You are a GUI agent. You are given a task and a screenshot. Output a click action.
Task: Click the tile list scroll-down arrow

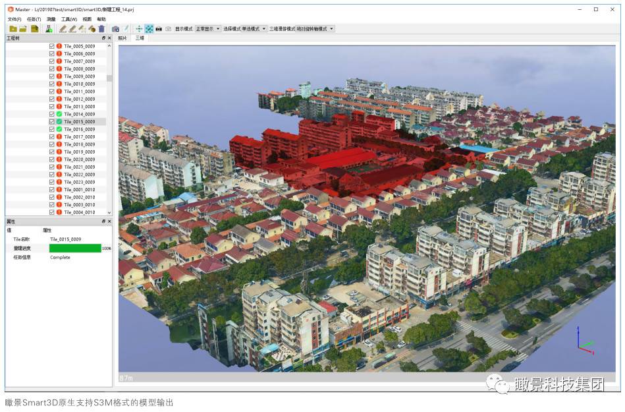(109, 212)
